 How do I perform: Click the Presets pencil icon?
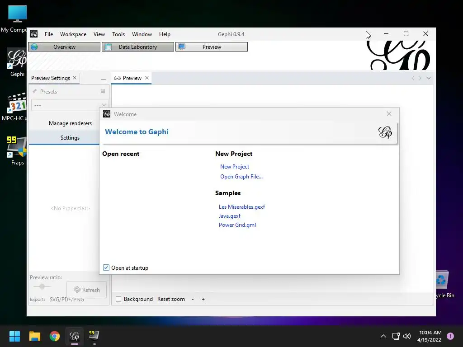pos(34,91)
